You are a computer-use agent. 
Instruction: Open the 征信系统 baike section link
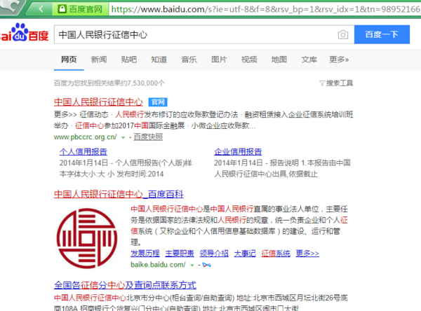point(276,254)
